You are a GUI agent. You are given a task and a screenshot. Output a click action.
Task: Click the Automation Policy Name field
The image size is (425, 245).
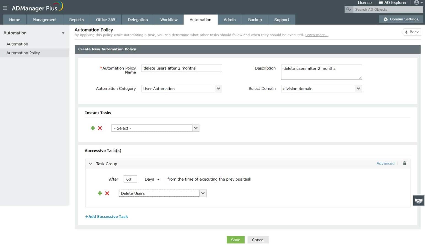tap(181, 68)
